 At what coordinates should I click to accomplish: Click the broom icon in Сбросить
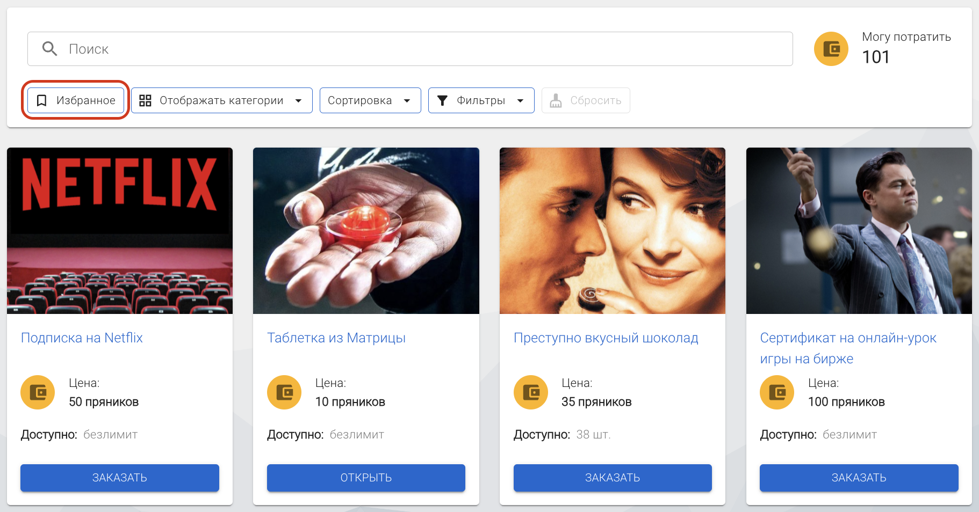(x=556, y=100)
